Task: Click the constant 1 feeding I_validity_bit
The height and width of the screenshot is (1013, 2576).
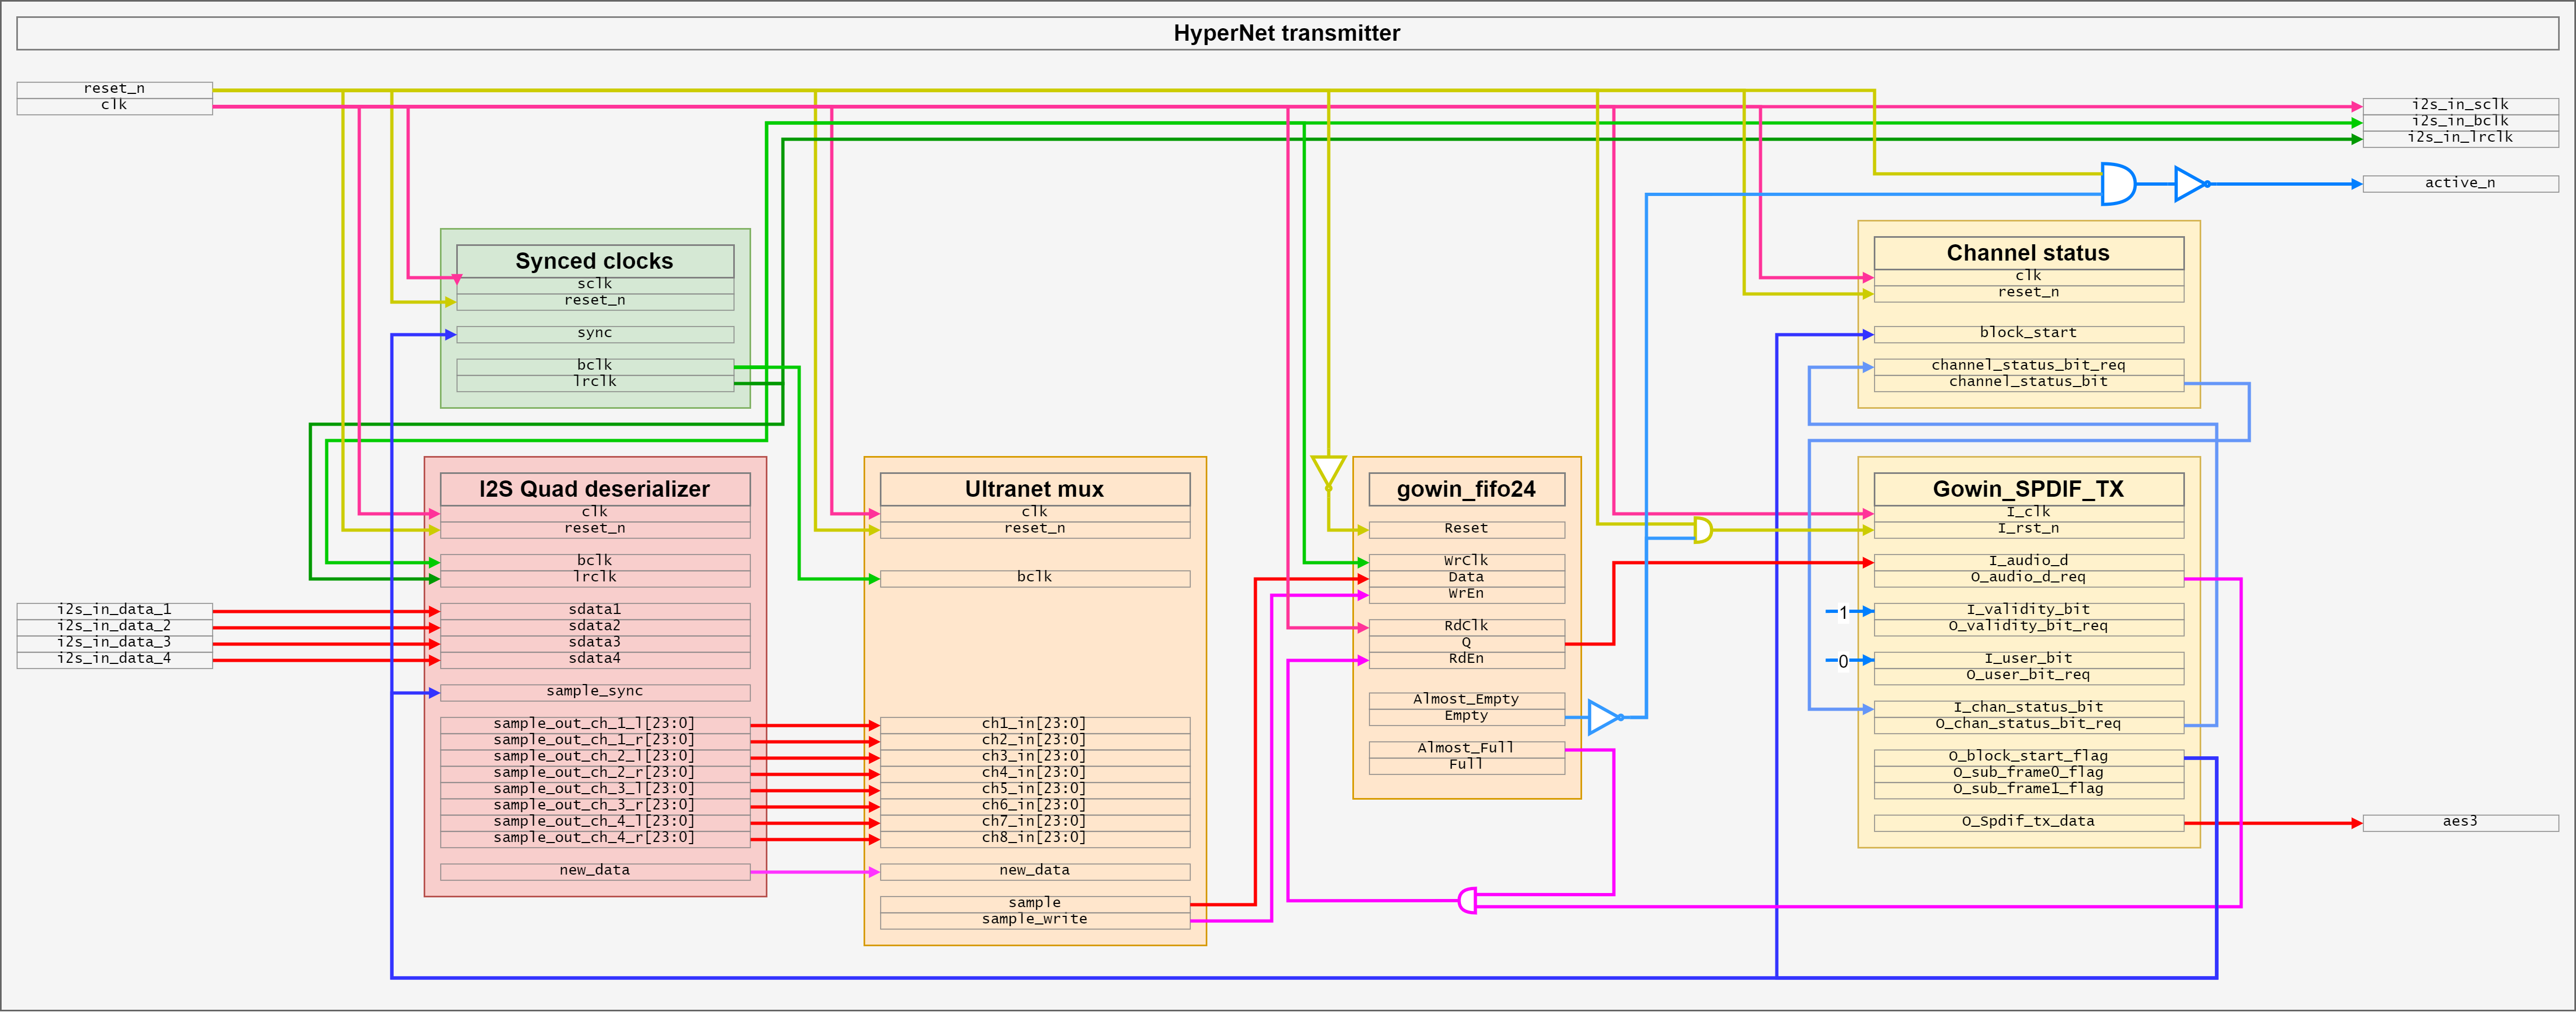Action: coord(1843,612)
